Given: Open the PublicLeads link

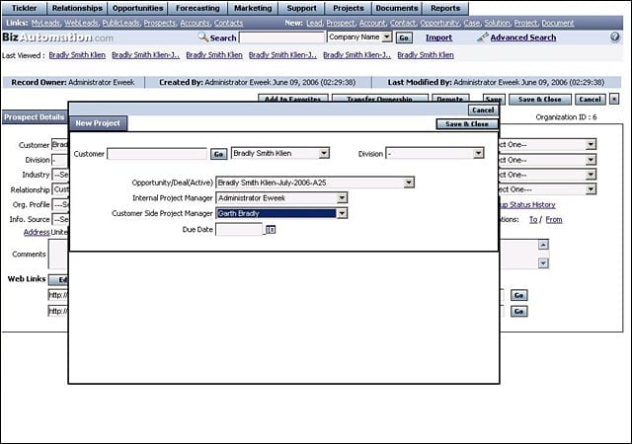Looking at the screenshot, I should click(x=120, y=23).
